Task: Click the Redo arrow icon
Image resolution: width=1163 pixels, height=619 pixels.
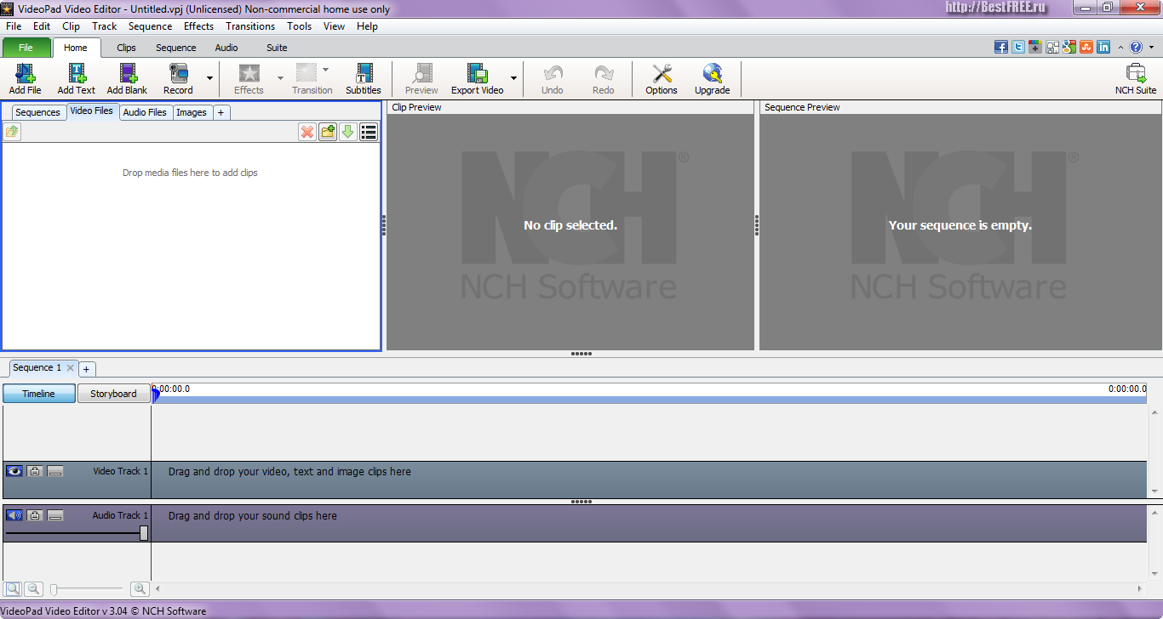Action: (604, 74)
